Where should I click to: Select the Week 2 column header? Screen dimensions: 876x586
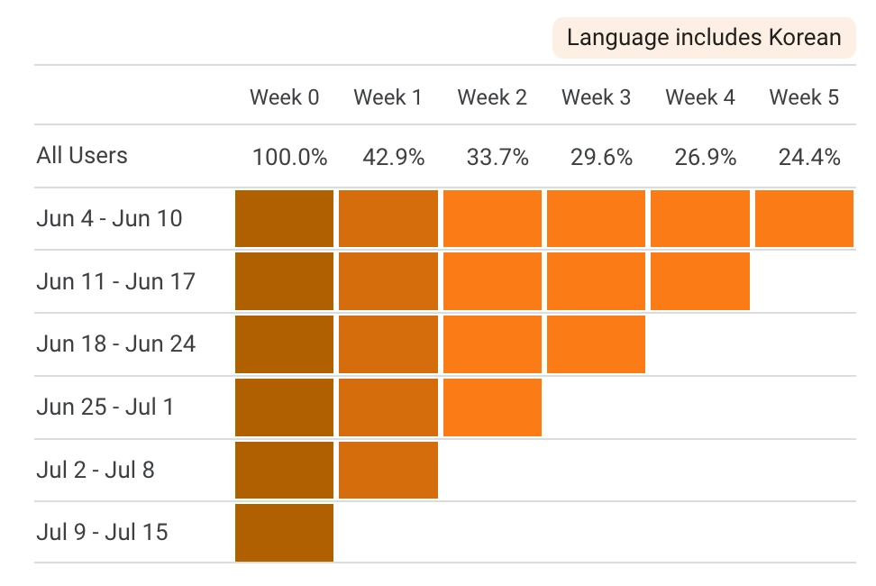492,97
